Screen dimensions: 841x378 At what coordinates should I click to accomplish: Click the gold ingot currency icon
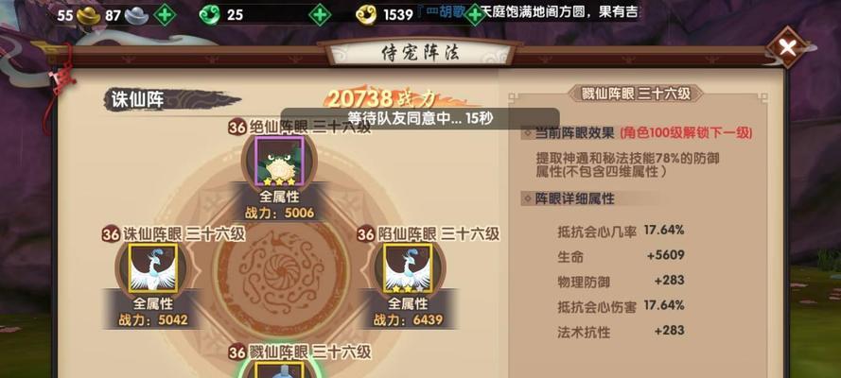[89, 15]
